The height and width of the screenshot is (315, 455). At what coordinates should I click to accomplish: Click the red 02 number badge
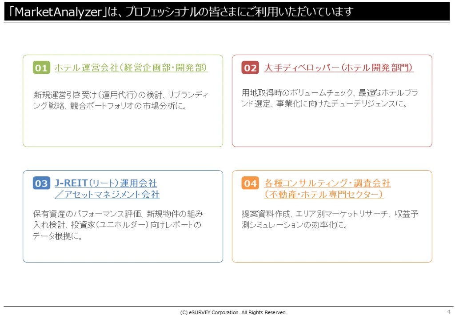pyautogui.click(x=250, y=68)
